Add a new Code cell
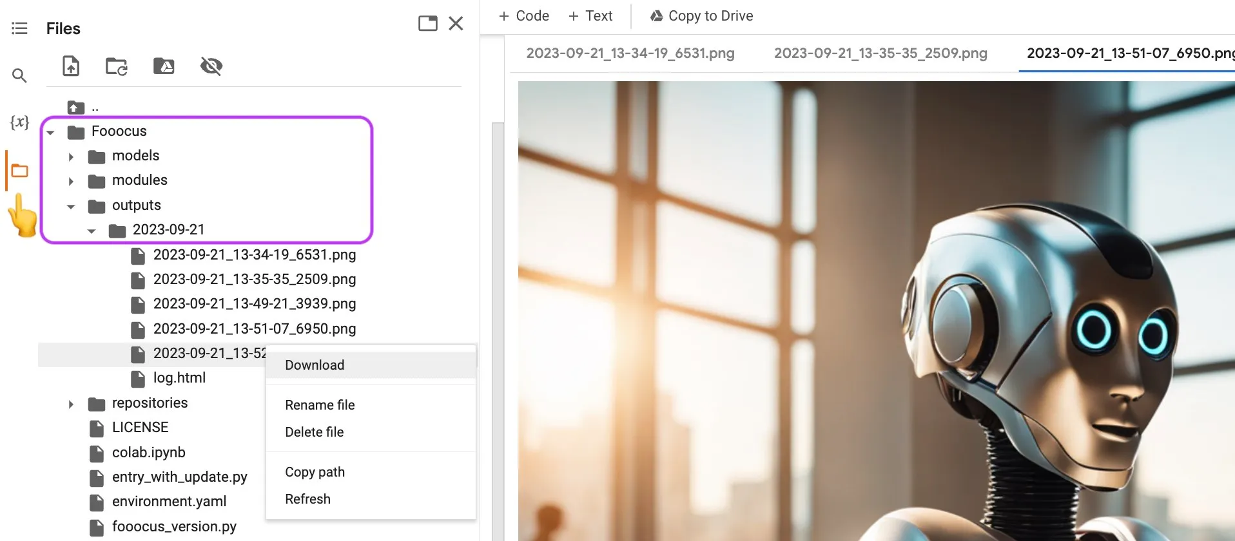The height and width of the screenshot is (541, 1235). coord(523,16)
